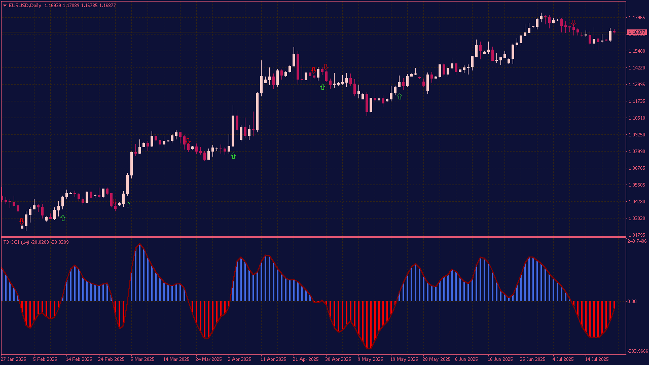Select the green buy arrow near 19 May 2025
Image resolution: width=649 pixels, height=365 pixels.
[400, 96]
